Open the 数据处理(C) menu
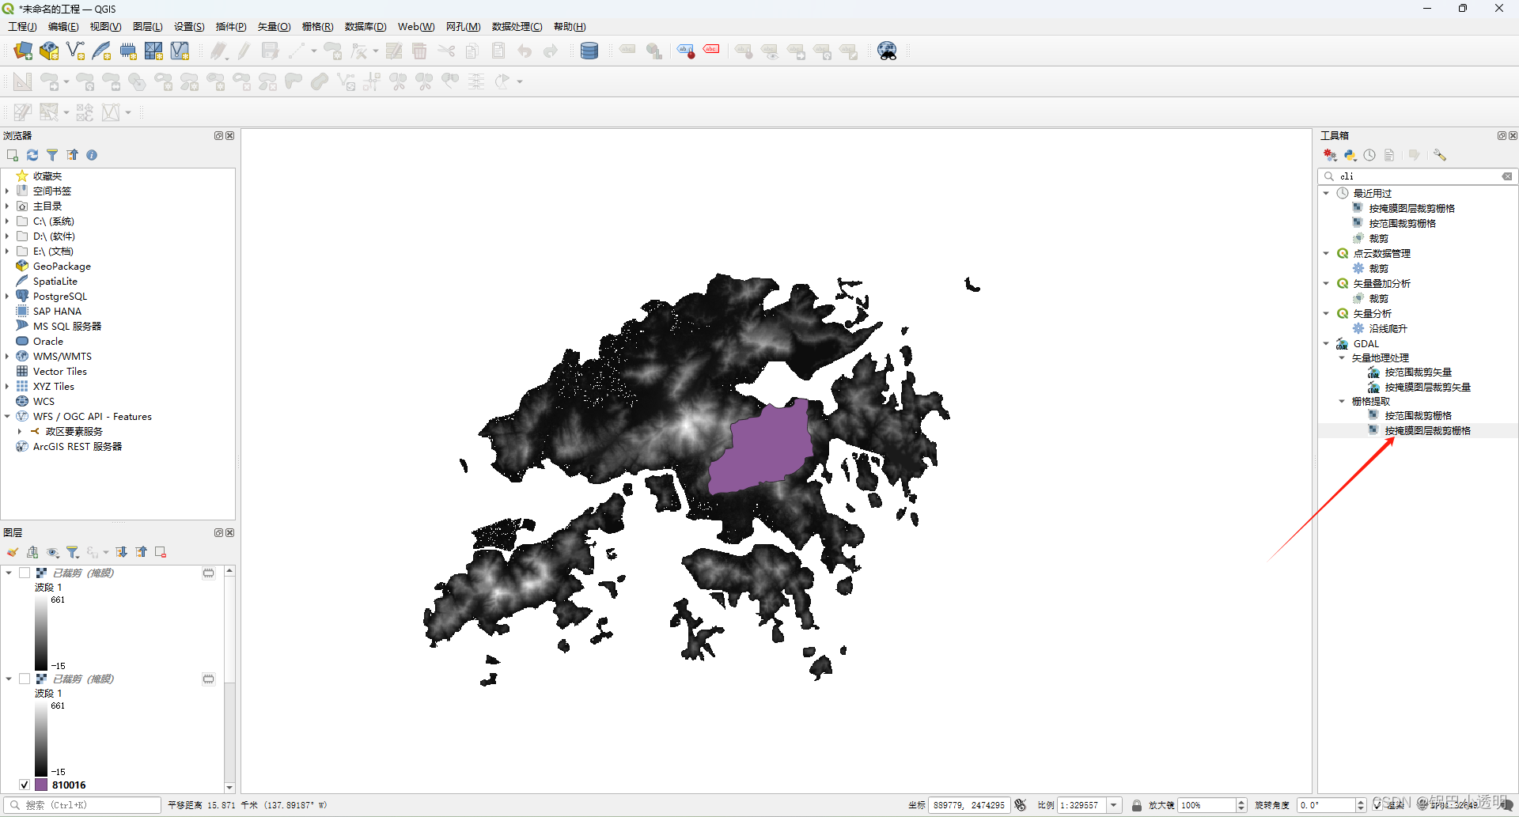The width and height of the screenshot is (1519, 817). pyautogui.click(x=517, y=27)
